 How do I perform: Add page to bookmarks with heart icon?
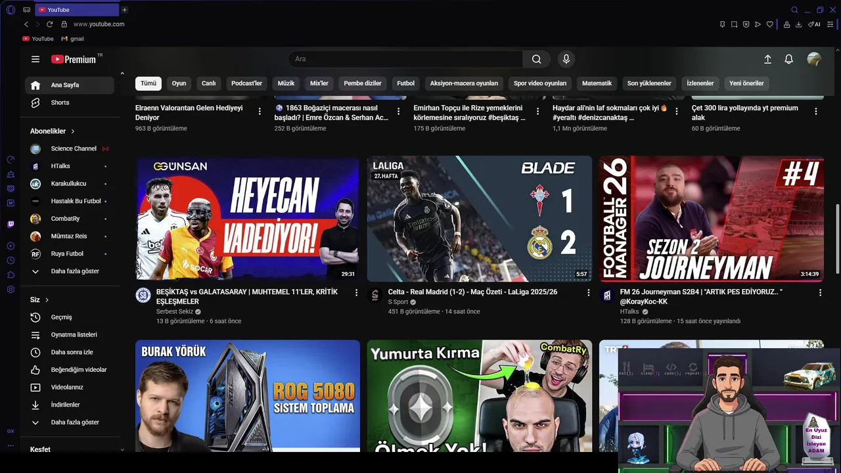(x=769, y=24)
